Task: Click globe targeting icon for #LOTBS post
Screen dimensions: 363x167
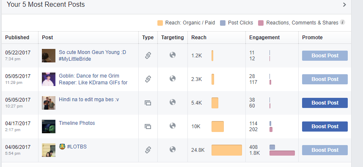Action: [173, 149]
